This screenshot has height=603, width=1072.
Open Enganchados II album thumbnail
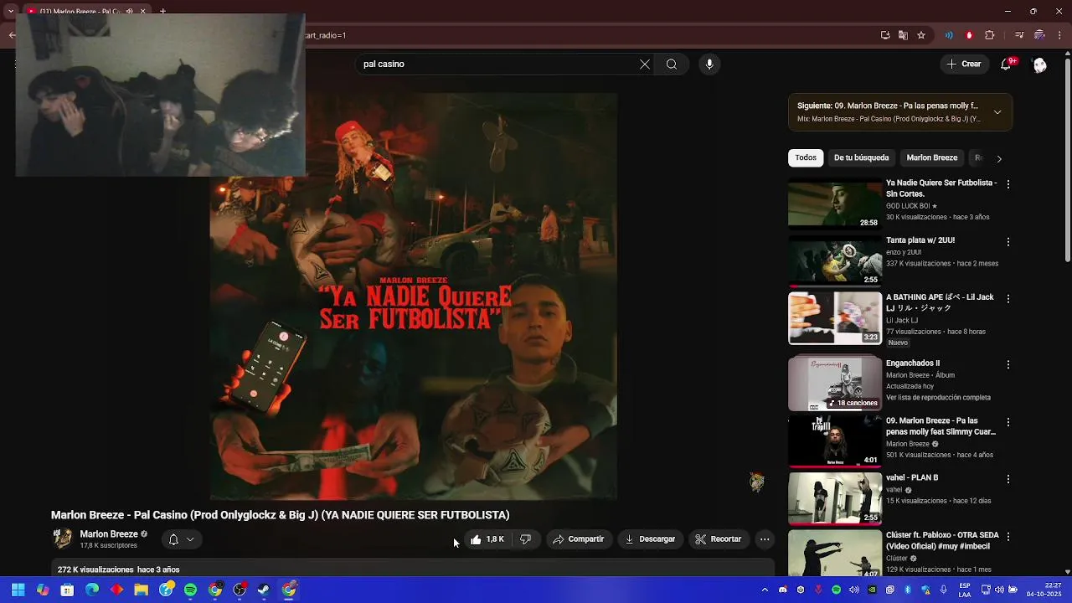(835, 384)
